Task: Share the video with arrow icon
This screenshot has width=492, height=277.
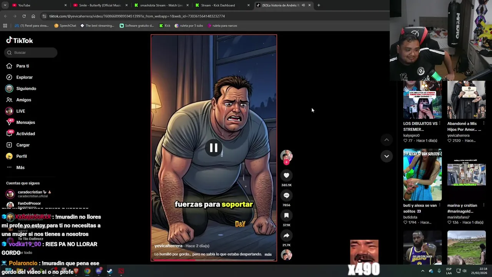Action: [286, 235]
